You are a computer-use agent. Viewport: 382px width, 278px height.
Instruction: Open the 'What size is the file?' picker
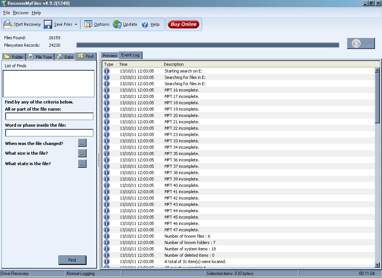pos(82,153)
